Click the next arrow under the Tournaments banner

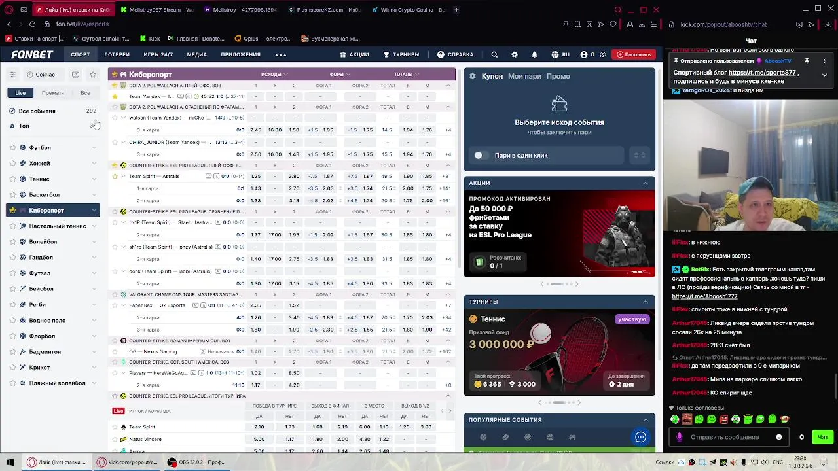point(579,402)
